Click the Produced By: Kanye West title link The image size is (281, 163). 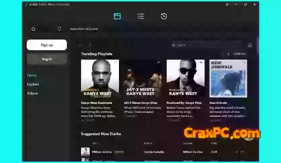(x=184, y=103)
